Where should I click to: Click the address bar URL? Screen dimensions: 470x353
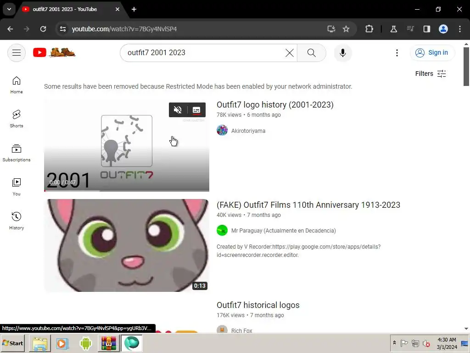tap(124, 29)
